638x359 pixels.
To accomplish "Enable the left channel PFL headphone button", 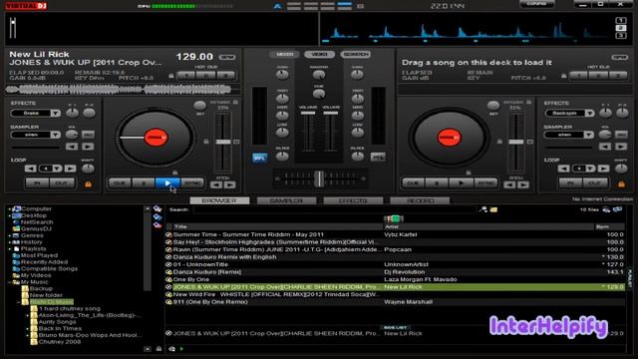I will point(259,158).
